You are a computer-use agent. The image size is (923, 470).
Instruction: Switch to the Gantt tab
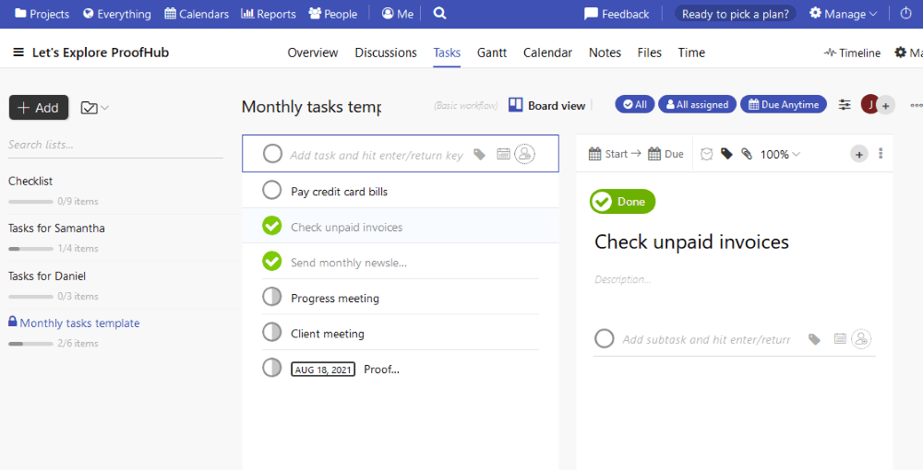[x=492, y=53]
